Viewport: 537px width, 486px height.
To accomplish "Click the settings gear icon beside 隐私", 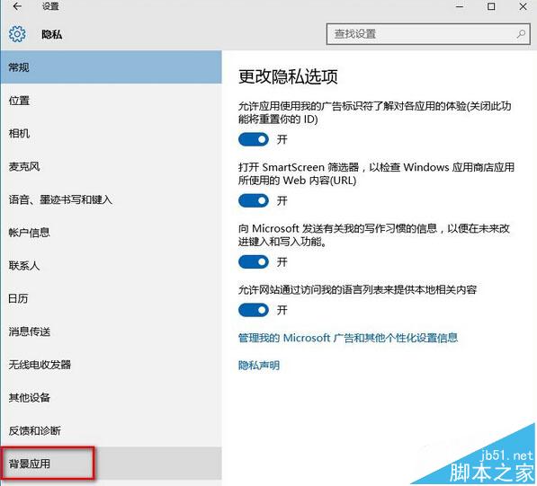I will (x=17, y=34).
